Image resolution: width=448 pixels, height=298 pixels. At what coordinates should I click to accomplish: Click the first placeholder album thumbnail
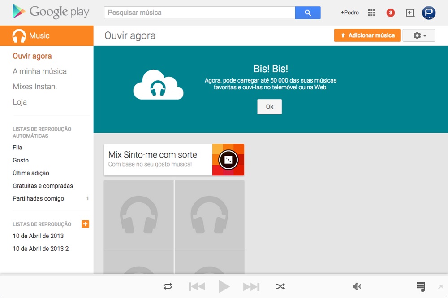point(138,215)
